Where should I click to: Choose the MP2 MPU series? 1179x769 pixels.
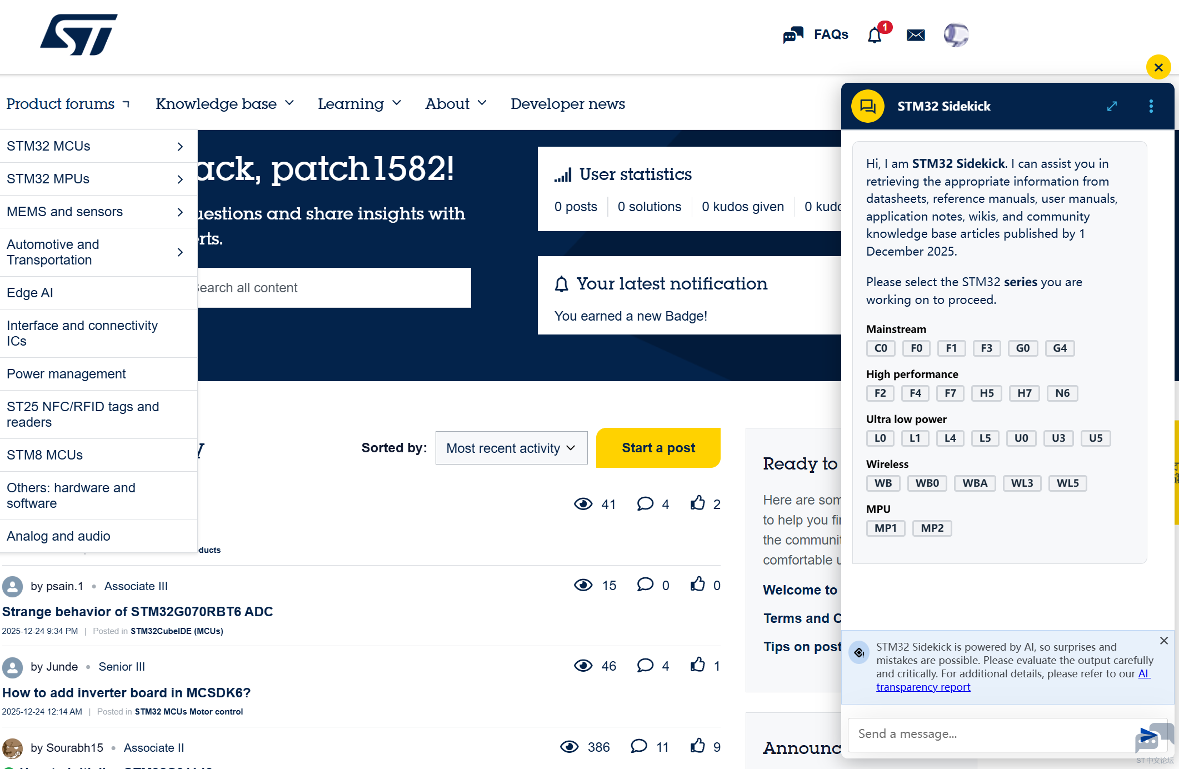point(932,528)
